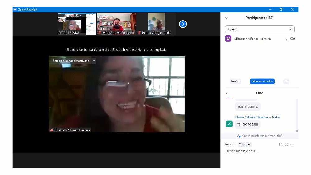Open the emoji picker in chat

[x=286, y=145]
